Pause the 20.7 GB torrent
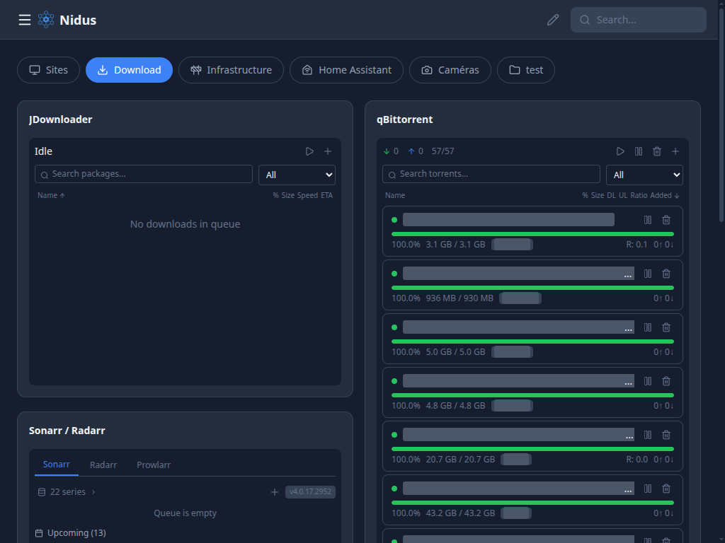725x543 pixels. [648, 435]
